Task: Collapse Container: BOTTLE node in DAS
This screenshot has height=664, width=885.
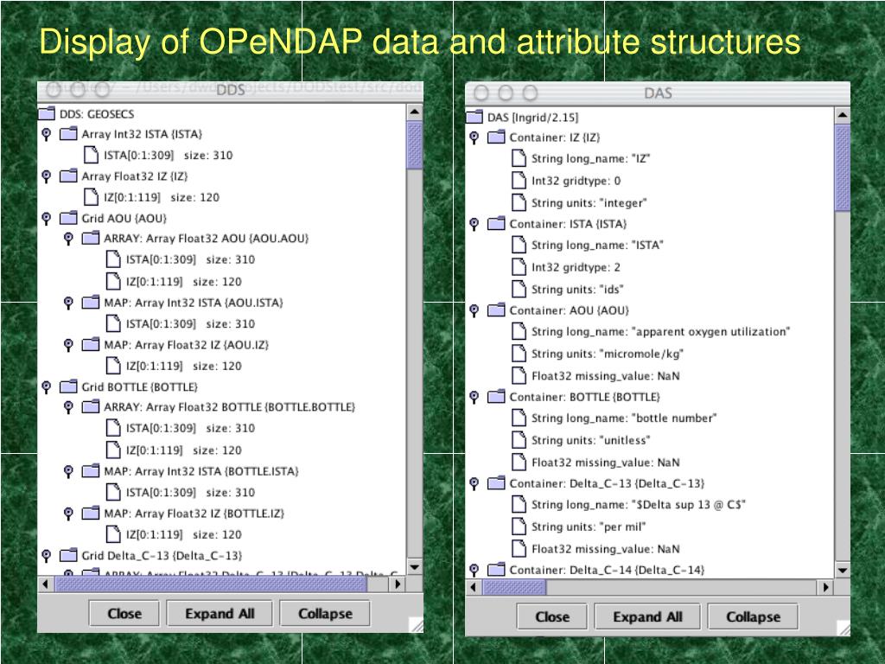Action: pos(474,398)
